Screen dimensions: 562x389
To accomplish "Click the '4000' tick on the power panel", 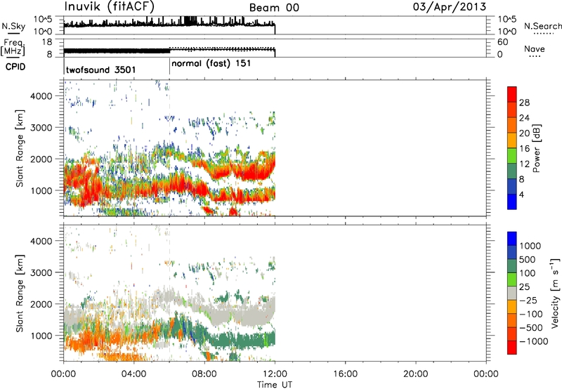I will [41, 96].
